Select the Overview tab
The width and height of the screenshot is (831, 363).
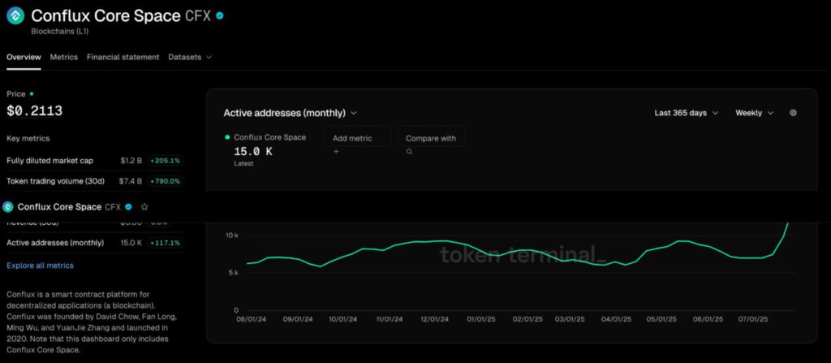pyautogui.click(x=24, y=57)
